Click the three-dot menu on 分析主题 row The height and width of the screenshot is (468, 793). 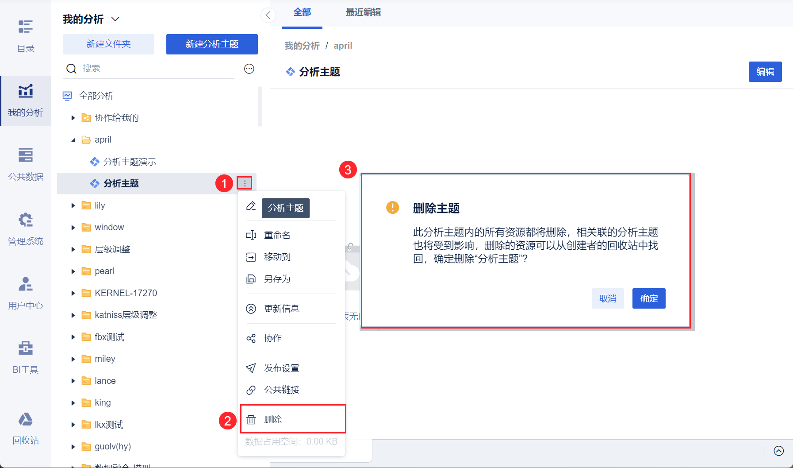(x=245, y=183)
